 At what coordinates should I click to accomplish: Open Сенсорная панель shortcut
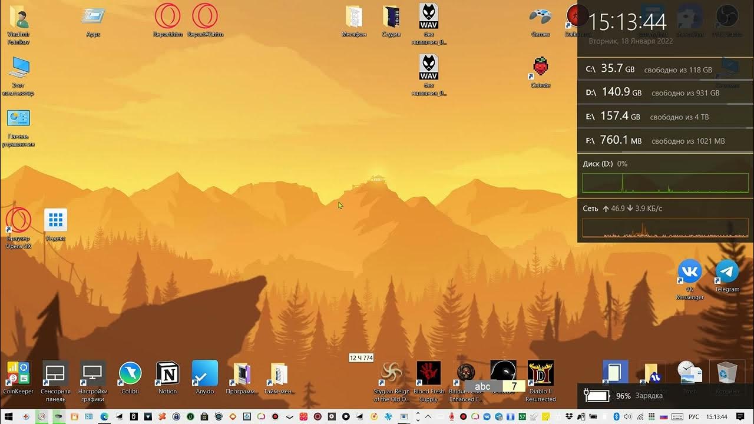55,380
